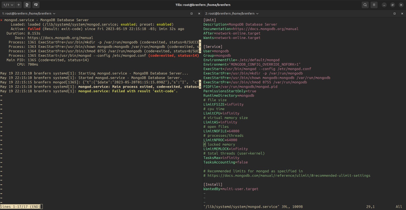Image resolution: width=406 pixels, height=210 pixels.
Task: Click the Documentation URL in the unit file
Action: (265, 29)
